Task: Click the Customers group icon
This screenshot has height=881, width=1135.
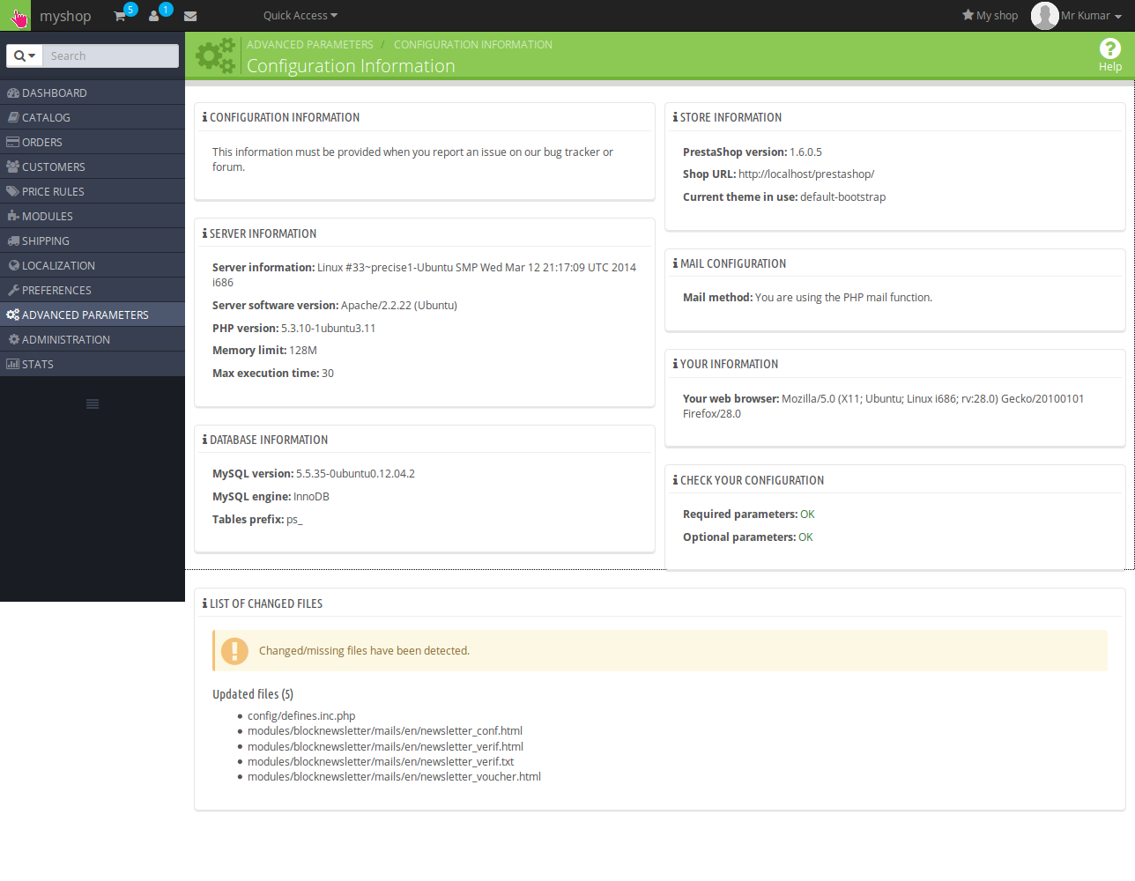Action: click(x=12, y=167)
